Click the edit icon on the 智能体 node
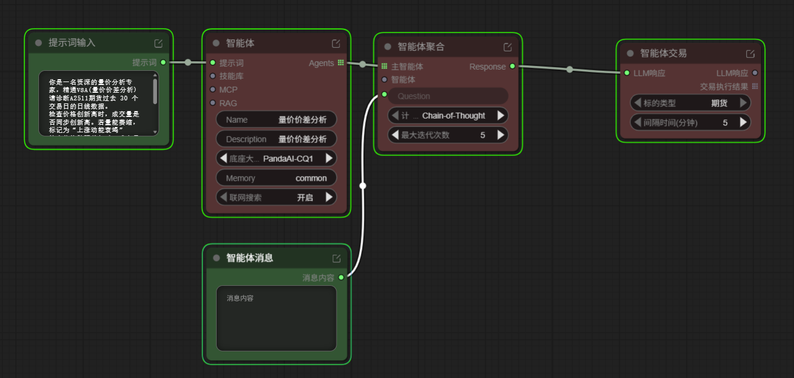This screenshot has height=378, width=794. click(x=336, y=43)
